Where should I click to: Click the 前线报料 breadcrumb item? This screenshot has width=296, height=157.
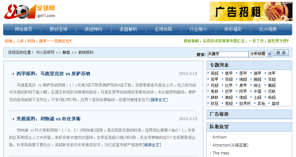tap(86, 52)
